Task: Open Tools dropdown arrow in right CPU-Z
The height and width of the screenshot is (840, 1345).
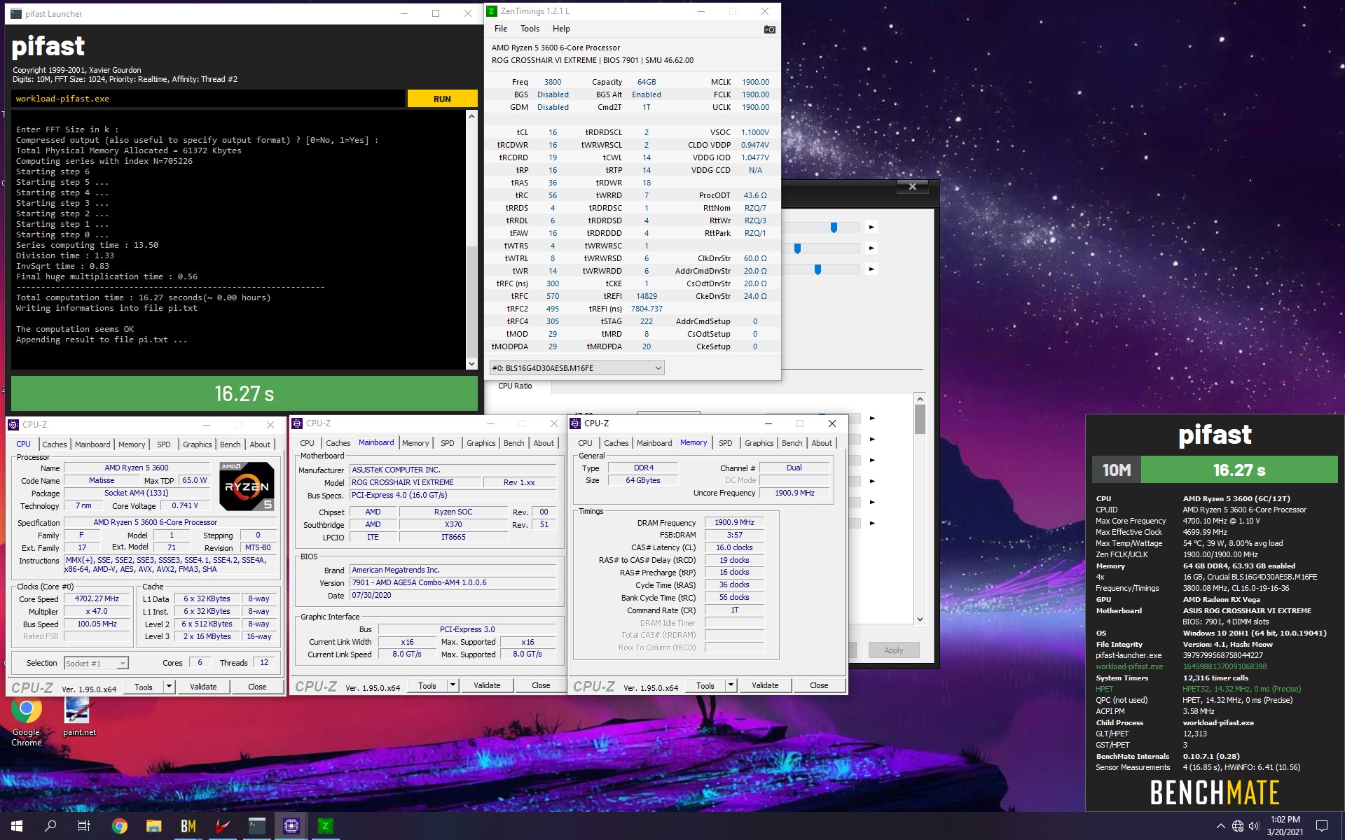Action: pyautogui.click(x=731, y=685)
